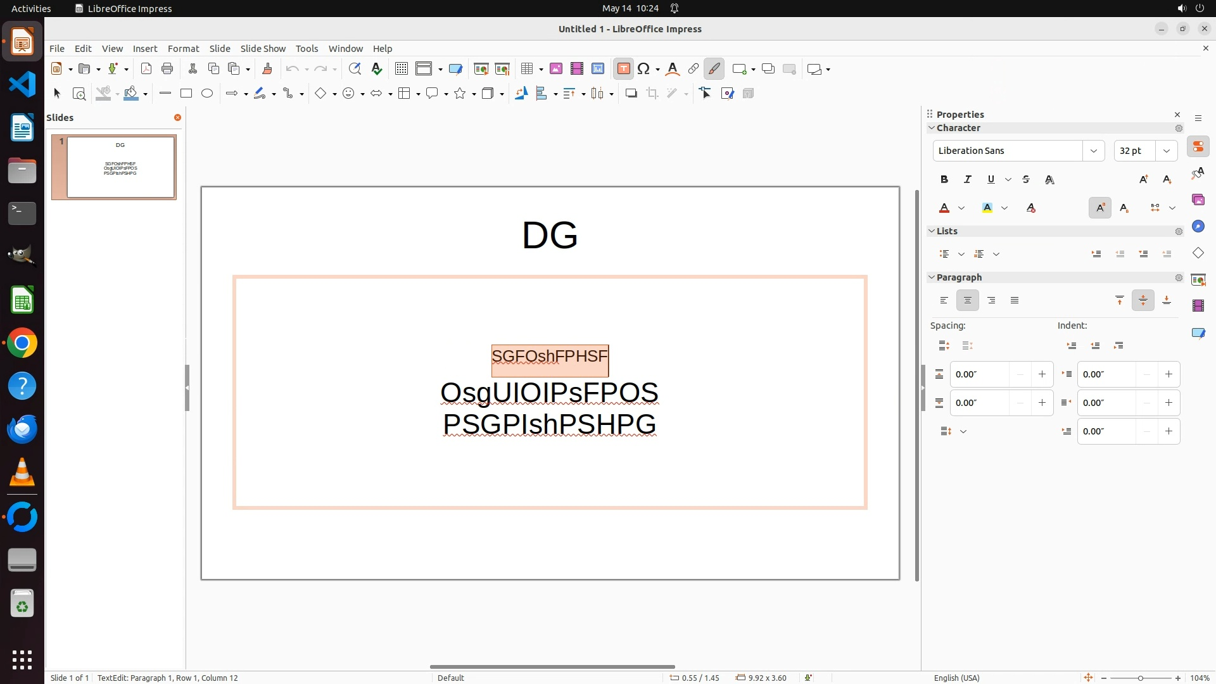Select the Ellipse drawing tool
Viewport: 1216px width, 684px height.
point(207,94)
